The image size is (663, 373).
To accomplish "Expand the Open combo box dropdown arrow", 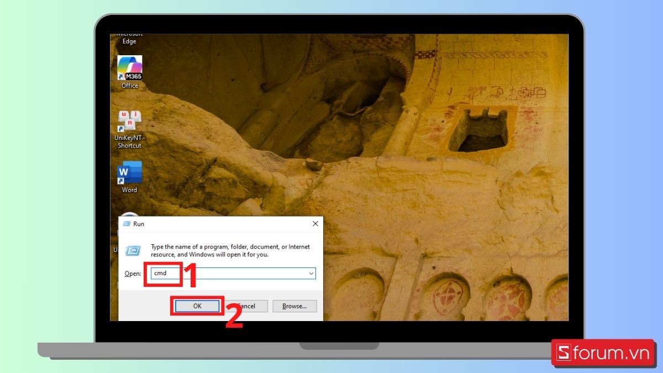I will [311, 274].
